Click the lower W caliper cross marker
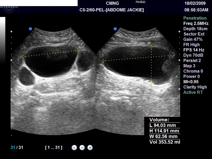212x159 pixels. tap(151, 83)
